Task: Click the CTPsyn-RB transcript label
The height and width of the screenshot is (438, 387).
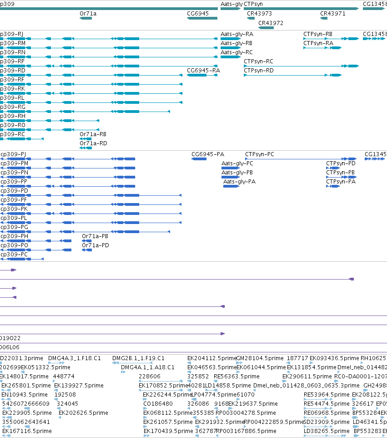Action: pyautogui.click(x=318, y=34)
